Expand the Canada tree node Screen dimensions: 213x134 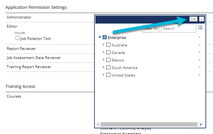point(104,52)
